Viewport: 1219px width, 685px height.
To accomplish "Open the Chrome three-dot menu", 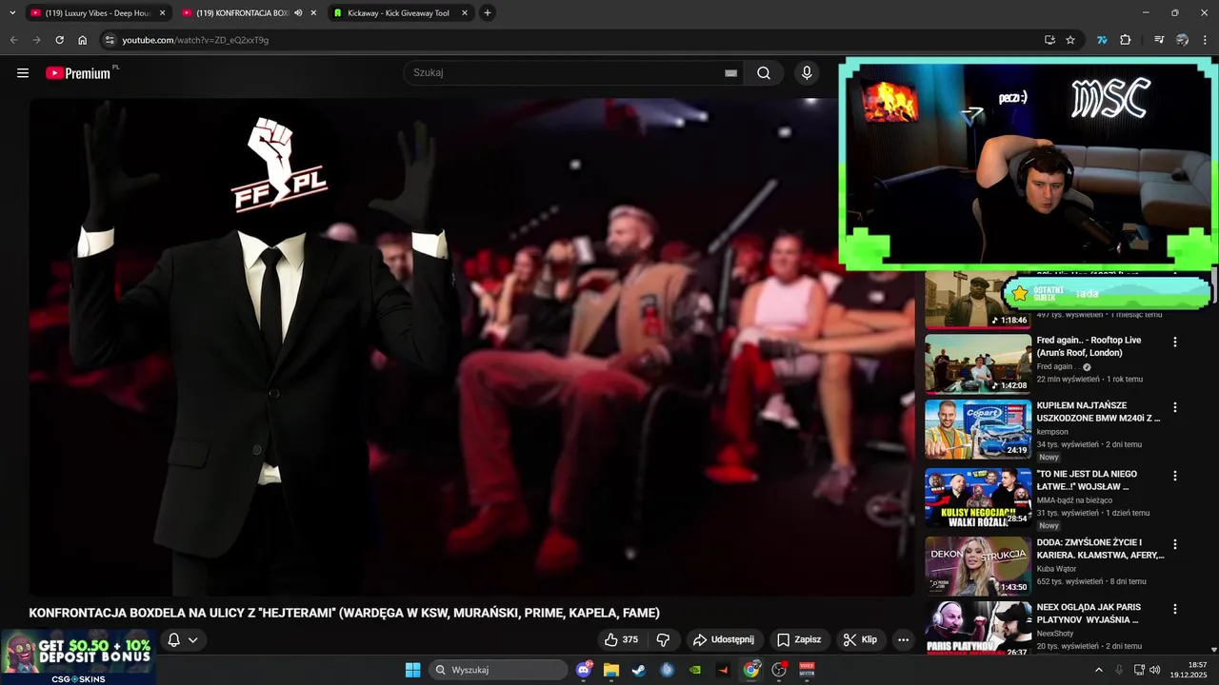I will point(1206,40).
